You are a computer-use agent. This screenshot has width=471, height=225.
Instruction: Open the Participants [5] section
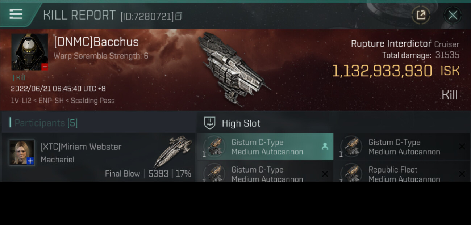click(x=46, y=123)
